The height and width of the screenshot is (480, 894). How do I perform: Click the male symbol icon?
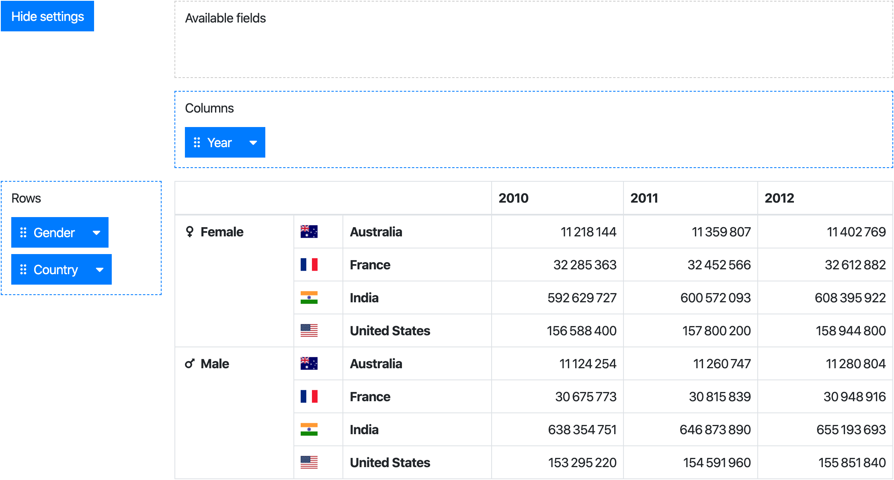pyautogui.click(x=189, y=363)
